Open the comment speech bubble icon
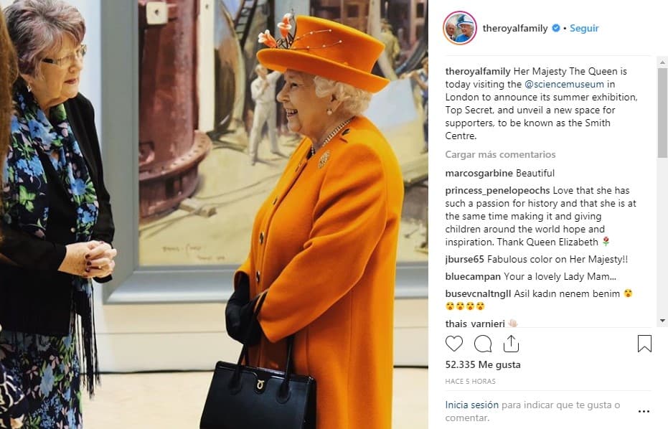The height and width of the screenshot is (429, 668). (483, 344)
